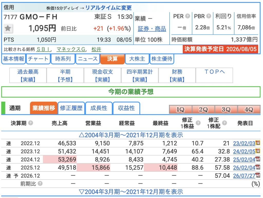Switch to the 時系列 tab
Screen dimensions: 263x198
(x=63, y=59)
